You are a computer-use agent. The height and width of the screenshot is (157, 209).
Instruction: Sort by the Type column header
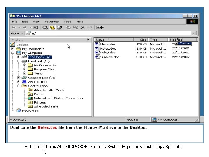click(158, 40)
